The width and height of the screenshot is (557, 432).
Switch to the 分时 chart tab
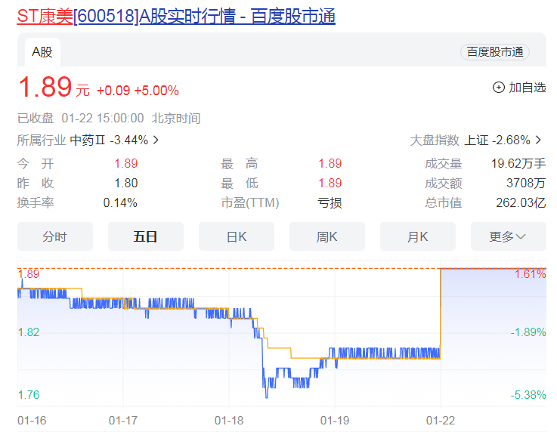click(x=55, y=236)
